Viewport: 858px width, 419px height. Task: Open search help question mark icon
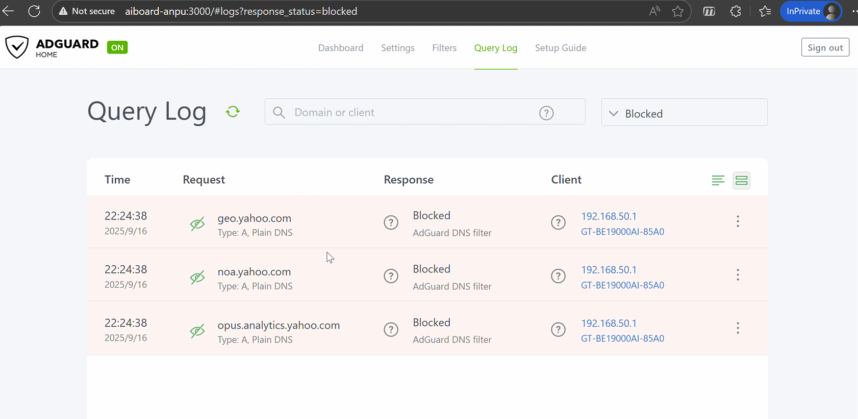[546, 113]
